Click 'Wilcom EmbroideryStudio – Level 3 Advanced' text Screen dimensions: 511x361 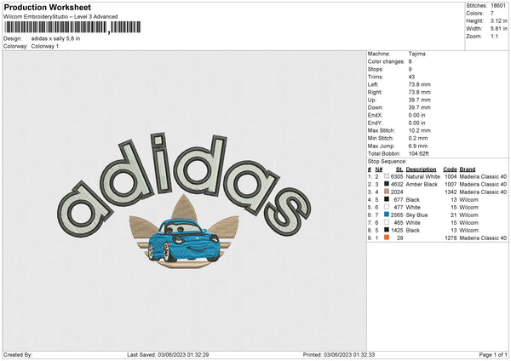[60, 17]
